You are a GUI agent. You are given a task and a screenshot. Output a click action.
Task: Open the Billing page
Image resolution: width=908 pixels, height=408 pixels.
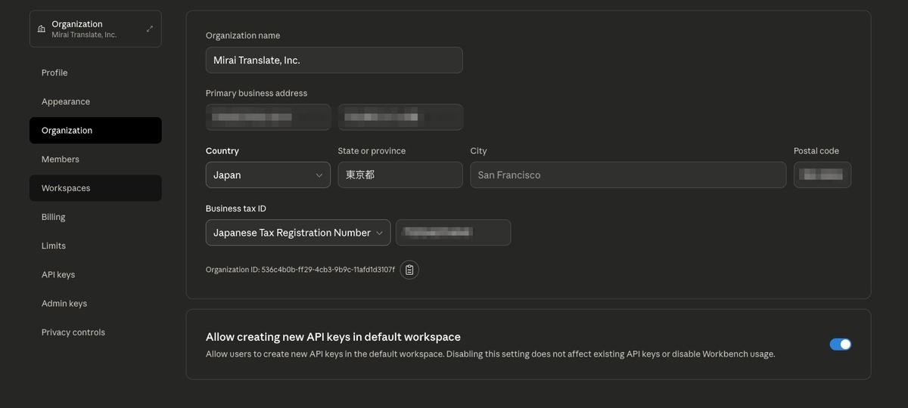pyautogui.click(x=54, y=217)
